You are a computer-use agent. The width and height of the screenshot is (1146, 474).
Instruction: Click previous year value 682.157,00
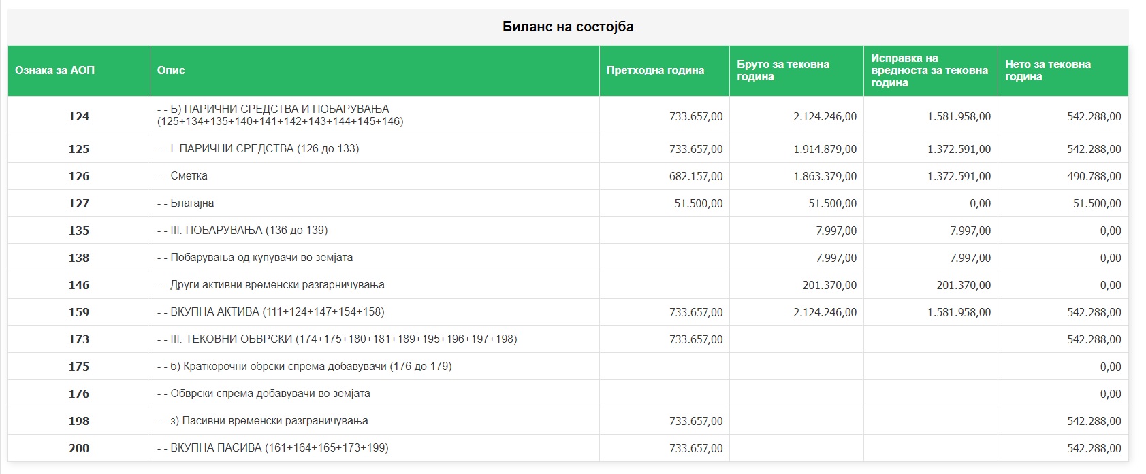696,176
